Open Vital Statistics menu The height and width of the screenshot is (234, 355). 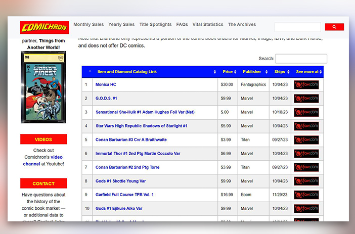click(208, 24)
